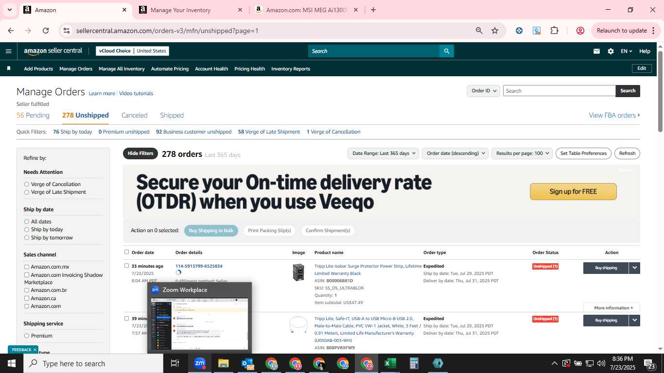Open the Chrome three-dot menu
The height and width of the screenshot is (373, 664).
pos(653,31)
